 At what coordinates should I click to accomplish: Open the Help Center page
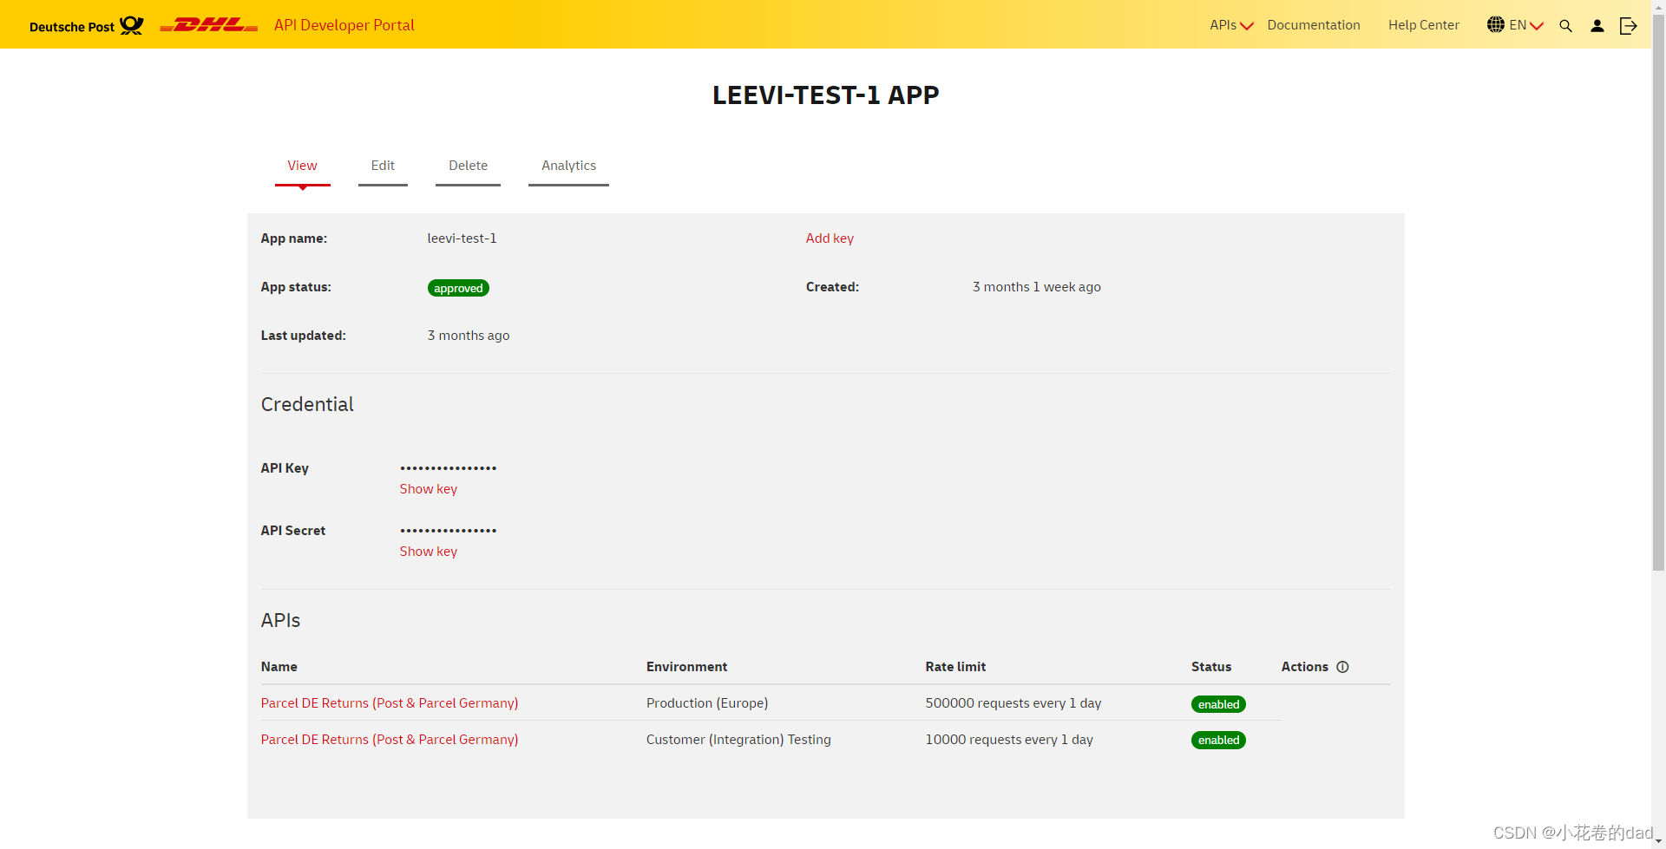[1422, 24]
